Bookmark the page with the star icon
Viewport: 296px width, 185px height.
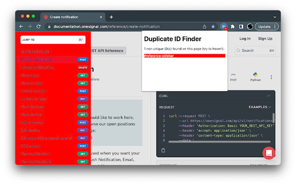(213, 27)
